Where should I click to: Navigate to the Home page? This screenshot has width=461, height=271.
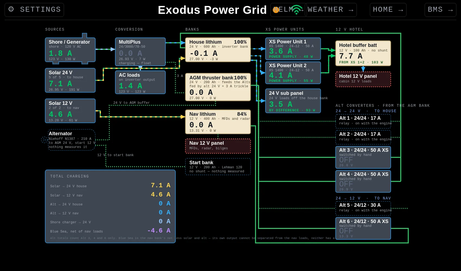click(388, 10)
